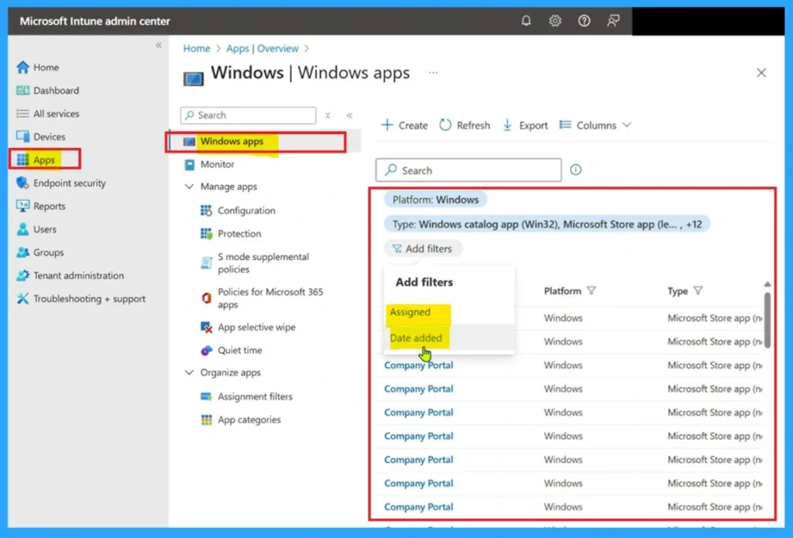The image size is (793, 538).
Task: Click the Endpoint security shield icon
Action: point(22,183)
